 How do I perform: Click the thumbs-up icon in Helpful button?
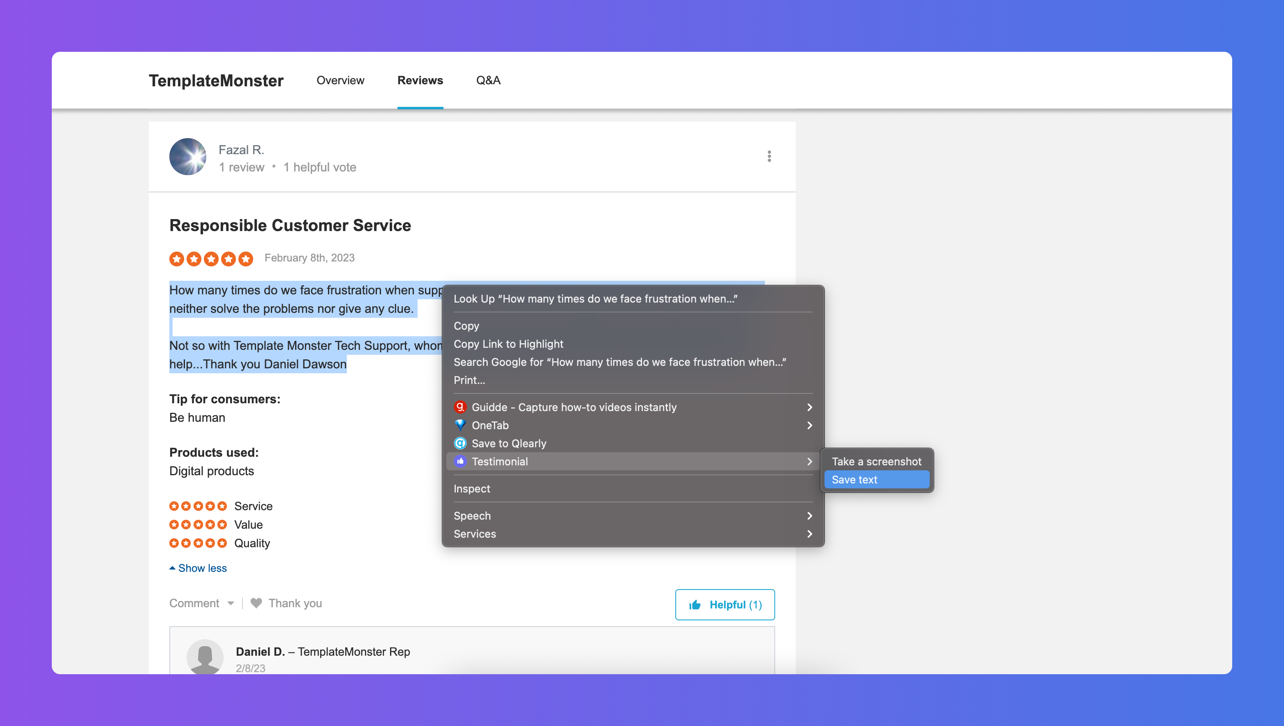(x=695, y=605)
